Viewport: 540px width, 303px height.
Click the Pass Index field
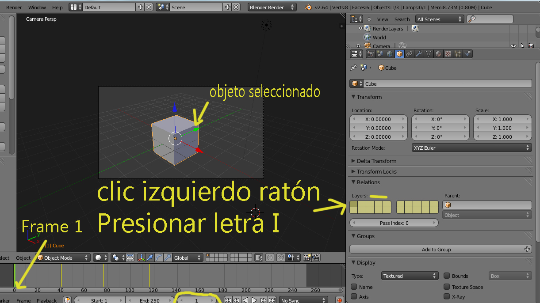[394, 223]
